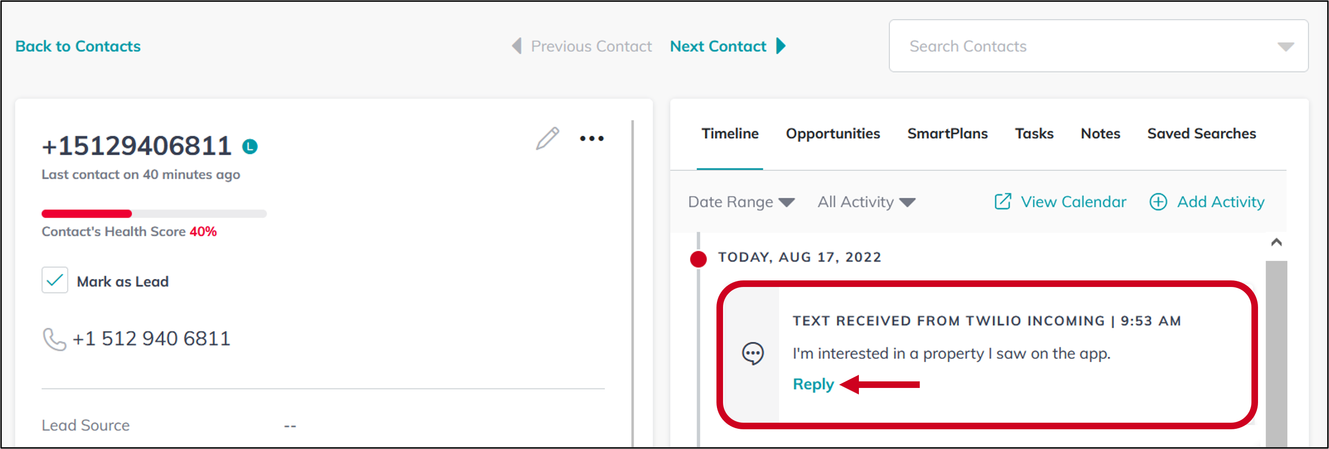Select the pencil edit icon
The width and height of the screenshot is (1329, 449).
pyautogui.click(x=548, y=138)
